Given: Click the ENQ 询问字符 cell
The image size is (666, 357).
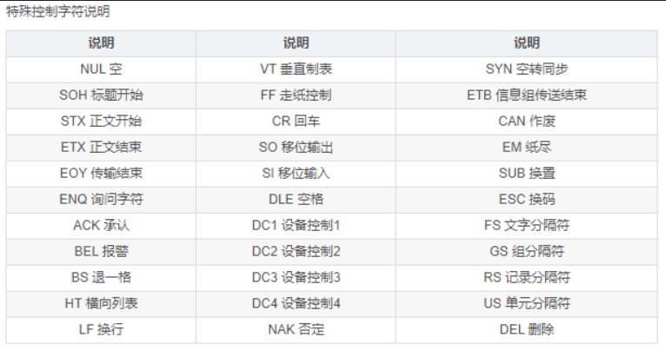Looking at the screenshot, I should click(x=101, y=199).
